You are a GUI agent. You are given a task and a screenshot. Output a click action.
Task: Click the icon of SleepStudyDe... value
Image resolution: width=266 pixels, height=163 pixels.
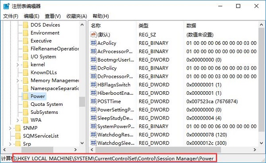point(93,118)
